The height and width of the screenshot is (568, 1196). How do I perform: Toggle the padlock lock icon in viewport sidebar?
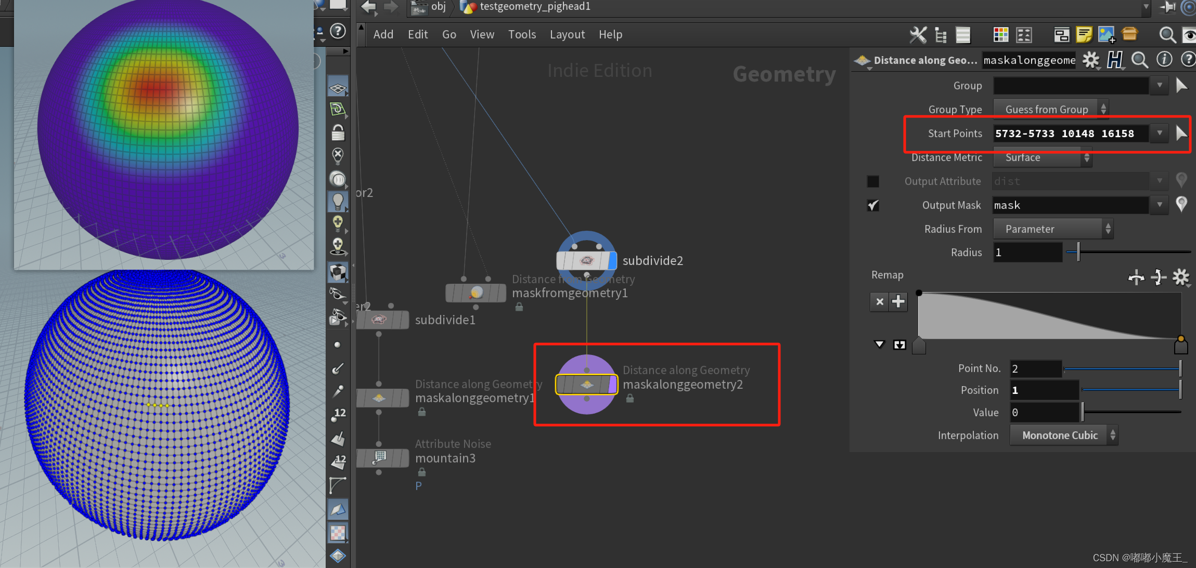point(338,133)
